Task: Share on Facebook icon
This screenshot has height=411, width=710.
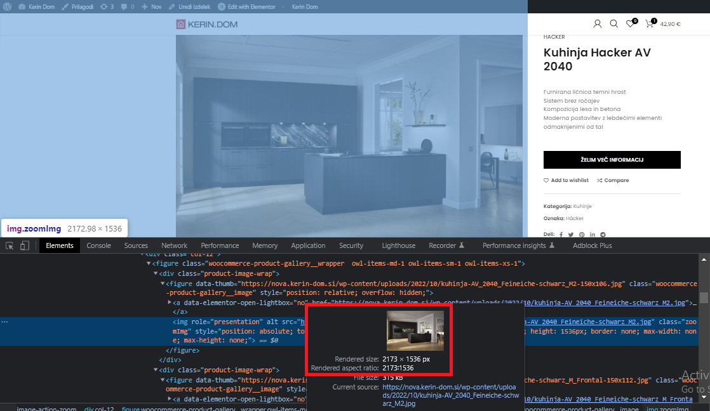Action: tap(561, 235)
